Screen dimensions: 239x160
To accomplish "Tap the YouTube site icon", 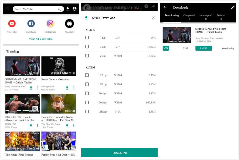I will [x=12, y=24].
